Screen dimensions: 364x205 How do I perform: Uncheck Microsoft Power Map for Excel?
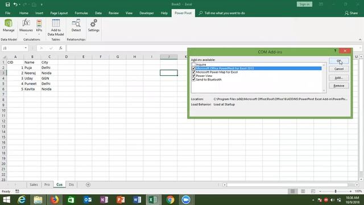[193, 72]
